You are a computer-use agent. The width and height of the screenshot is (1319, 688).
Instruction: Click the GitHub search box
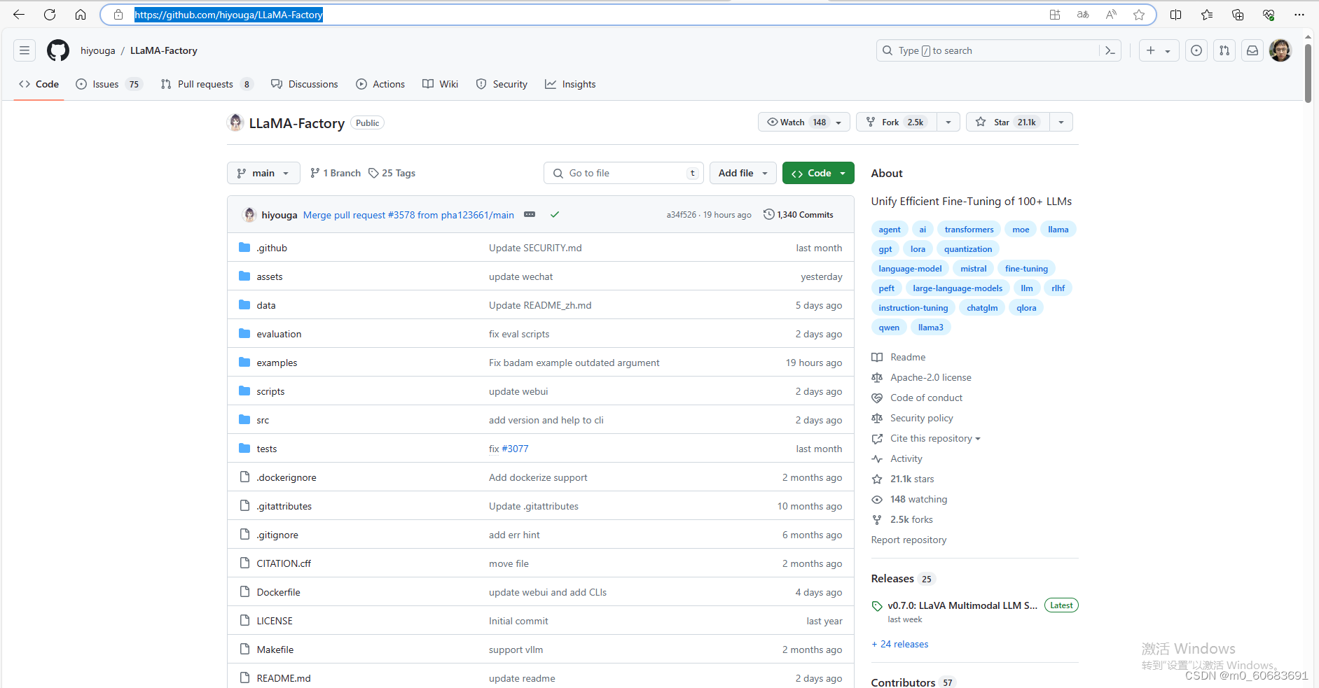(x=988, y=50)
